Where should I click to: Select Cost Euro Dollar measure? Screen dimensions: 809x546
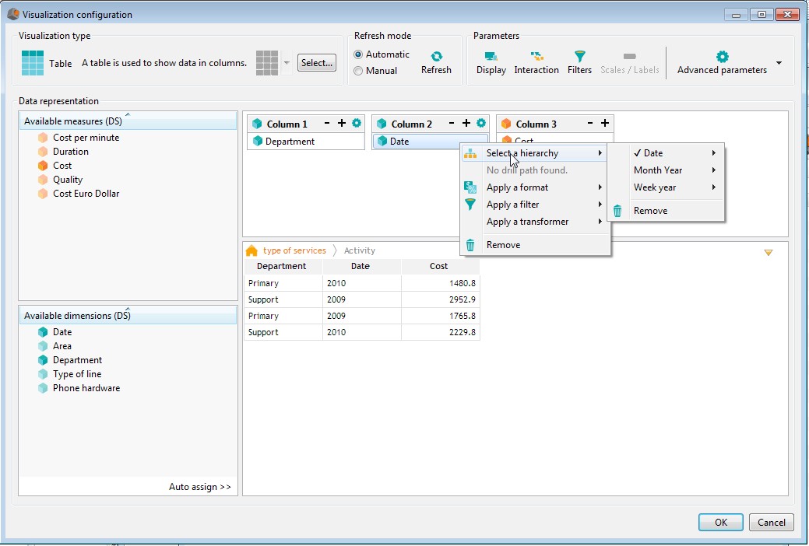[x=86, y=194]
